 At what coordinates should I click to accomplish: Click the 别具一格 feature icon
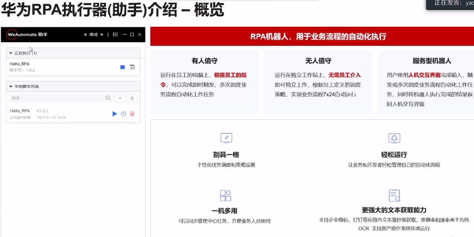point(226,138)
